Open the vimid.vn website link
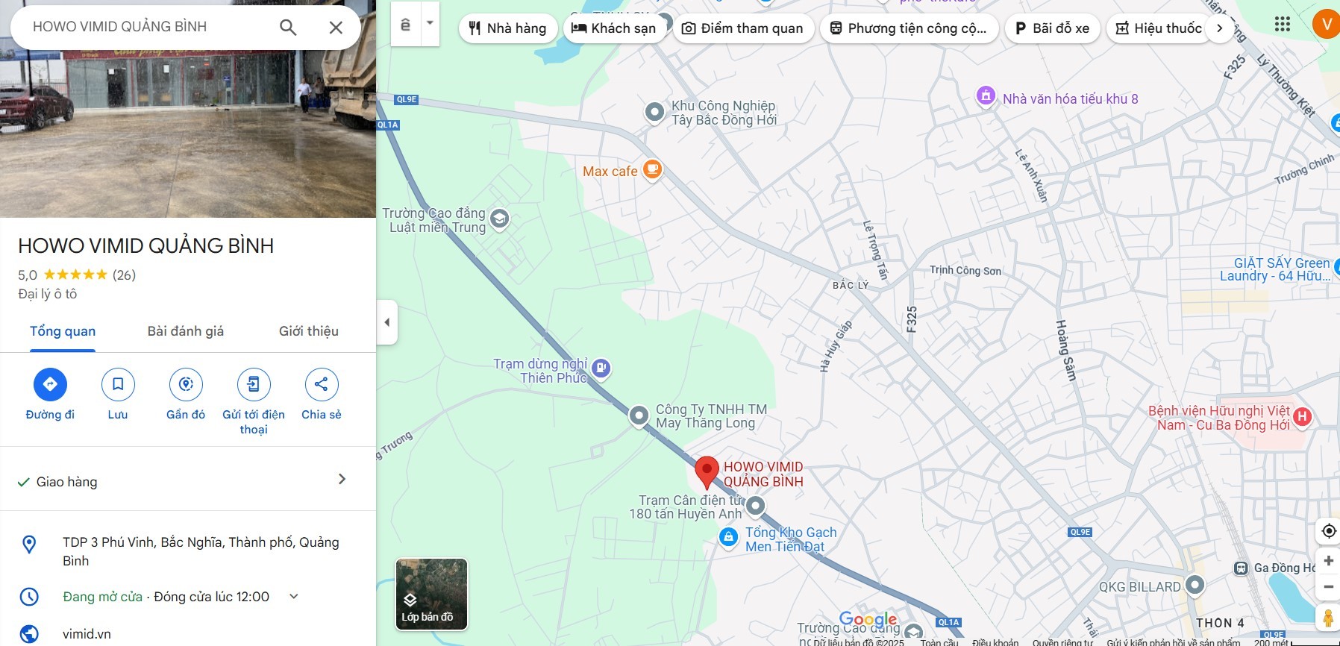 click(87, 634)
